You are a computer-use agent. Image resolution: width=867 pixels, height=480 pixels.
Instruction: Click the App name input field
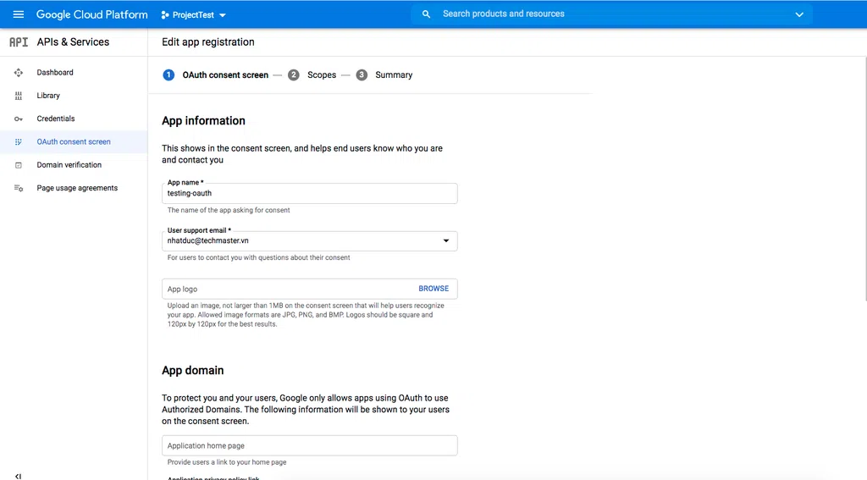[310, 194]
